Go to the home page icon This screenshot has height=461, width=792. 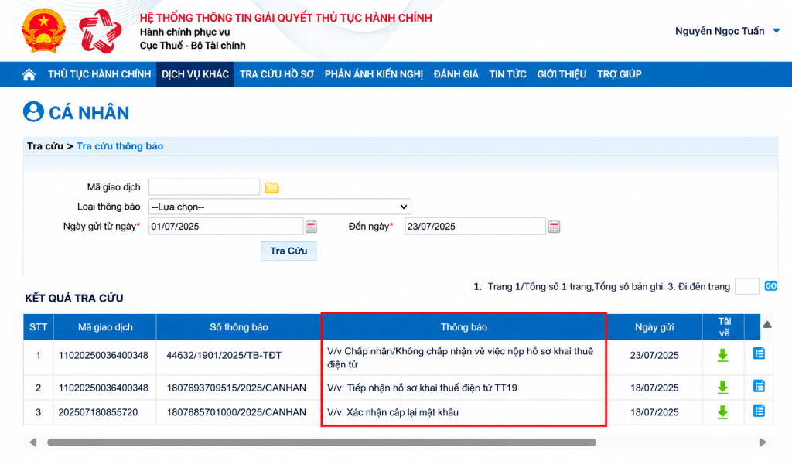click(x=29, y=75)
